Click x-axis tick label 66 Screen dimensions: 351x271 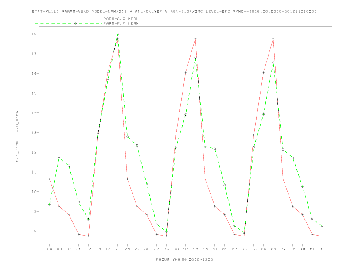264,249
